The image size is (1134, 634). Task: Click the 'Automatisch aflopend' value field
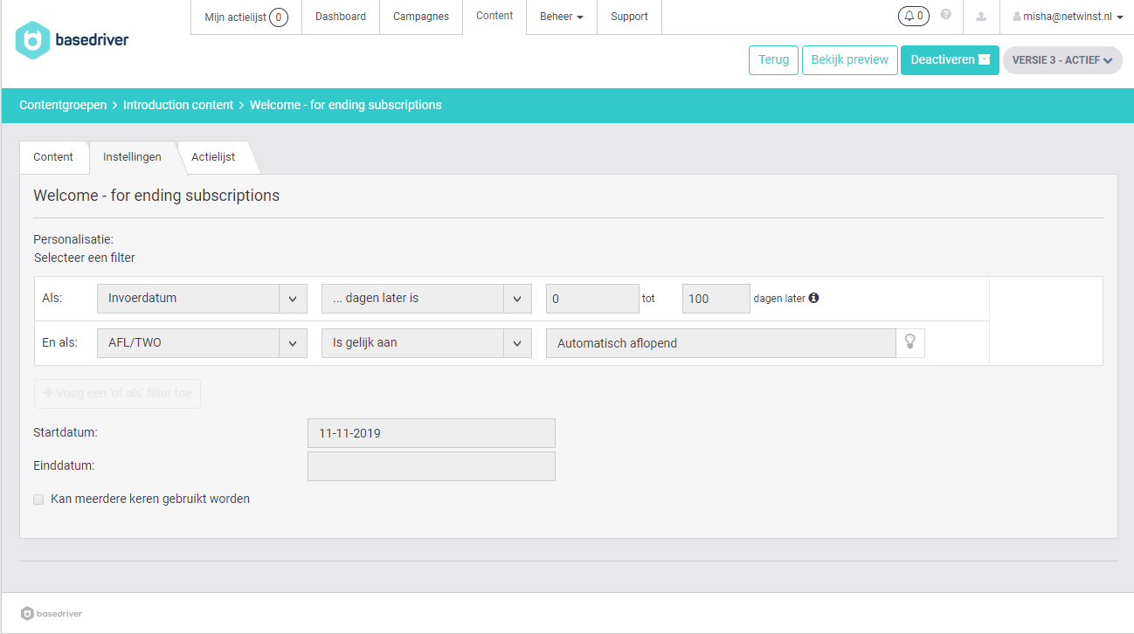click(721, 343)
